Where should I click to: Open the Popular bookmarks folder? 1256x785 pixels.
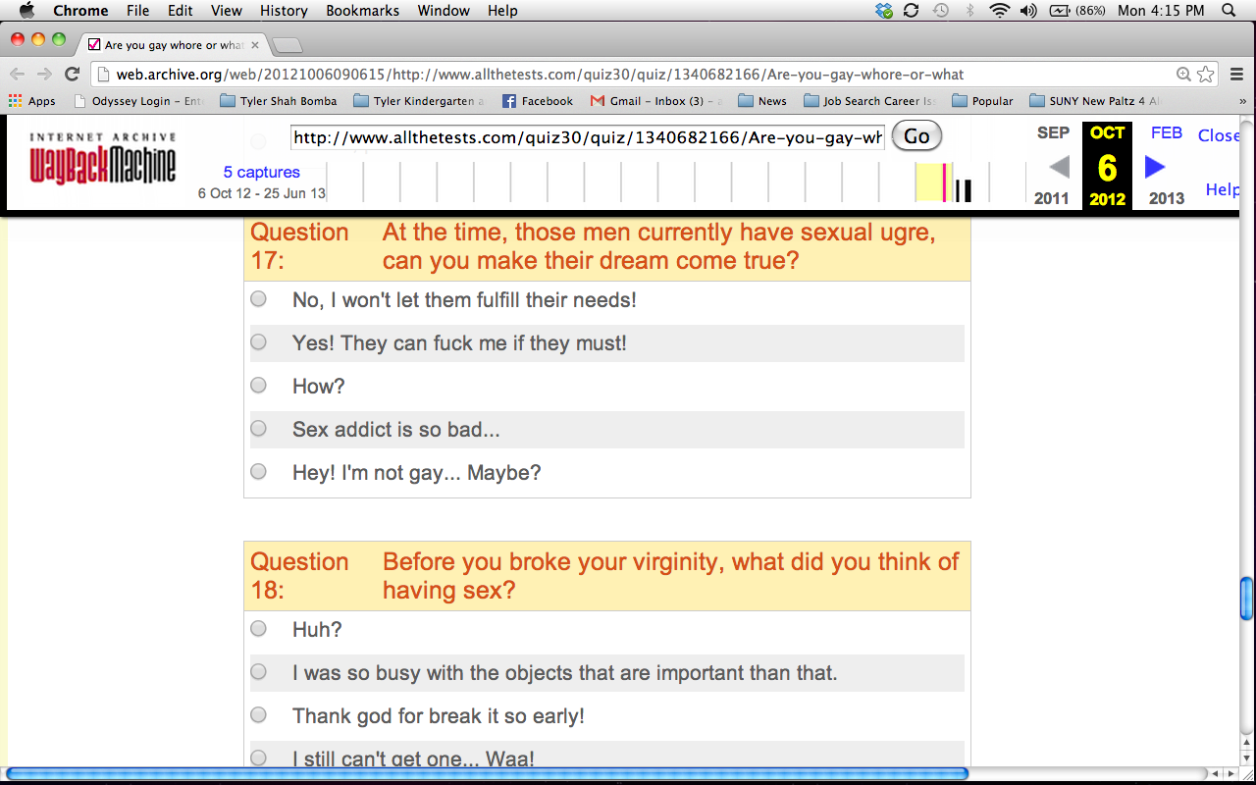click(x=982, y=101)
